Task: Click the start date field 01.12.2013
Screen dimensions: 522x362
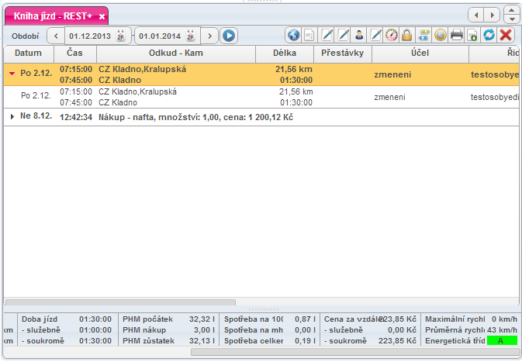Action: tap(90, 36)
